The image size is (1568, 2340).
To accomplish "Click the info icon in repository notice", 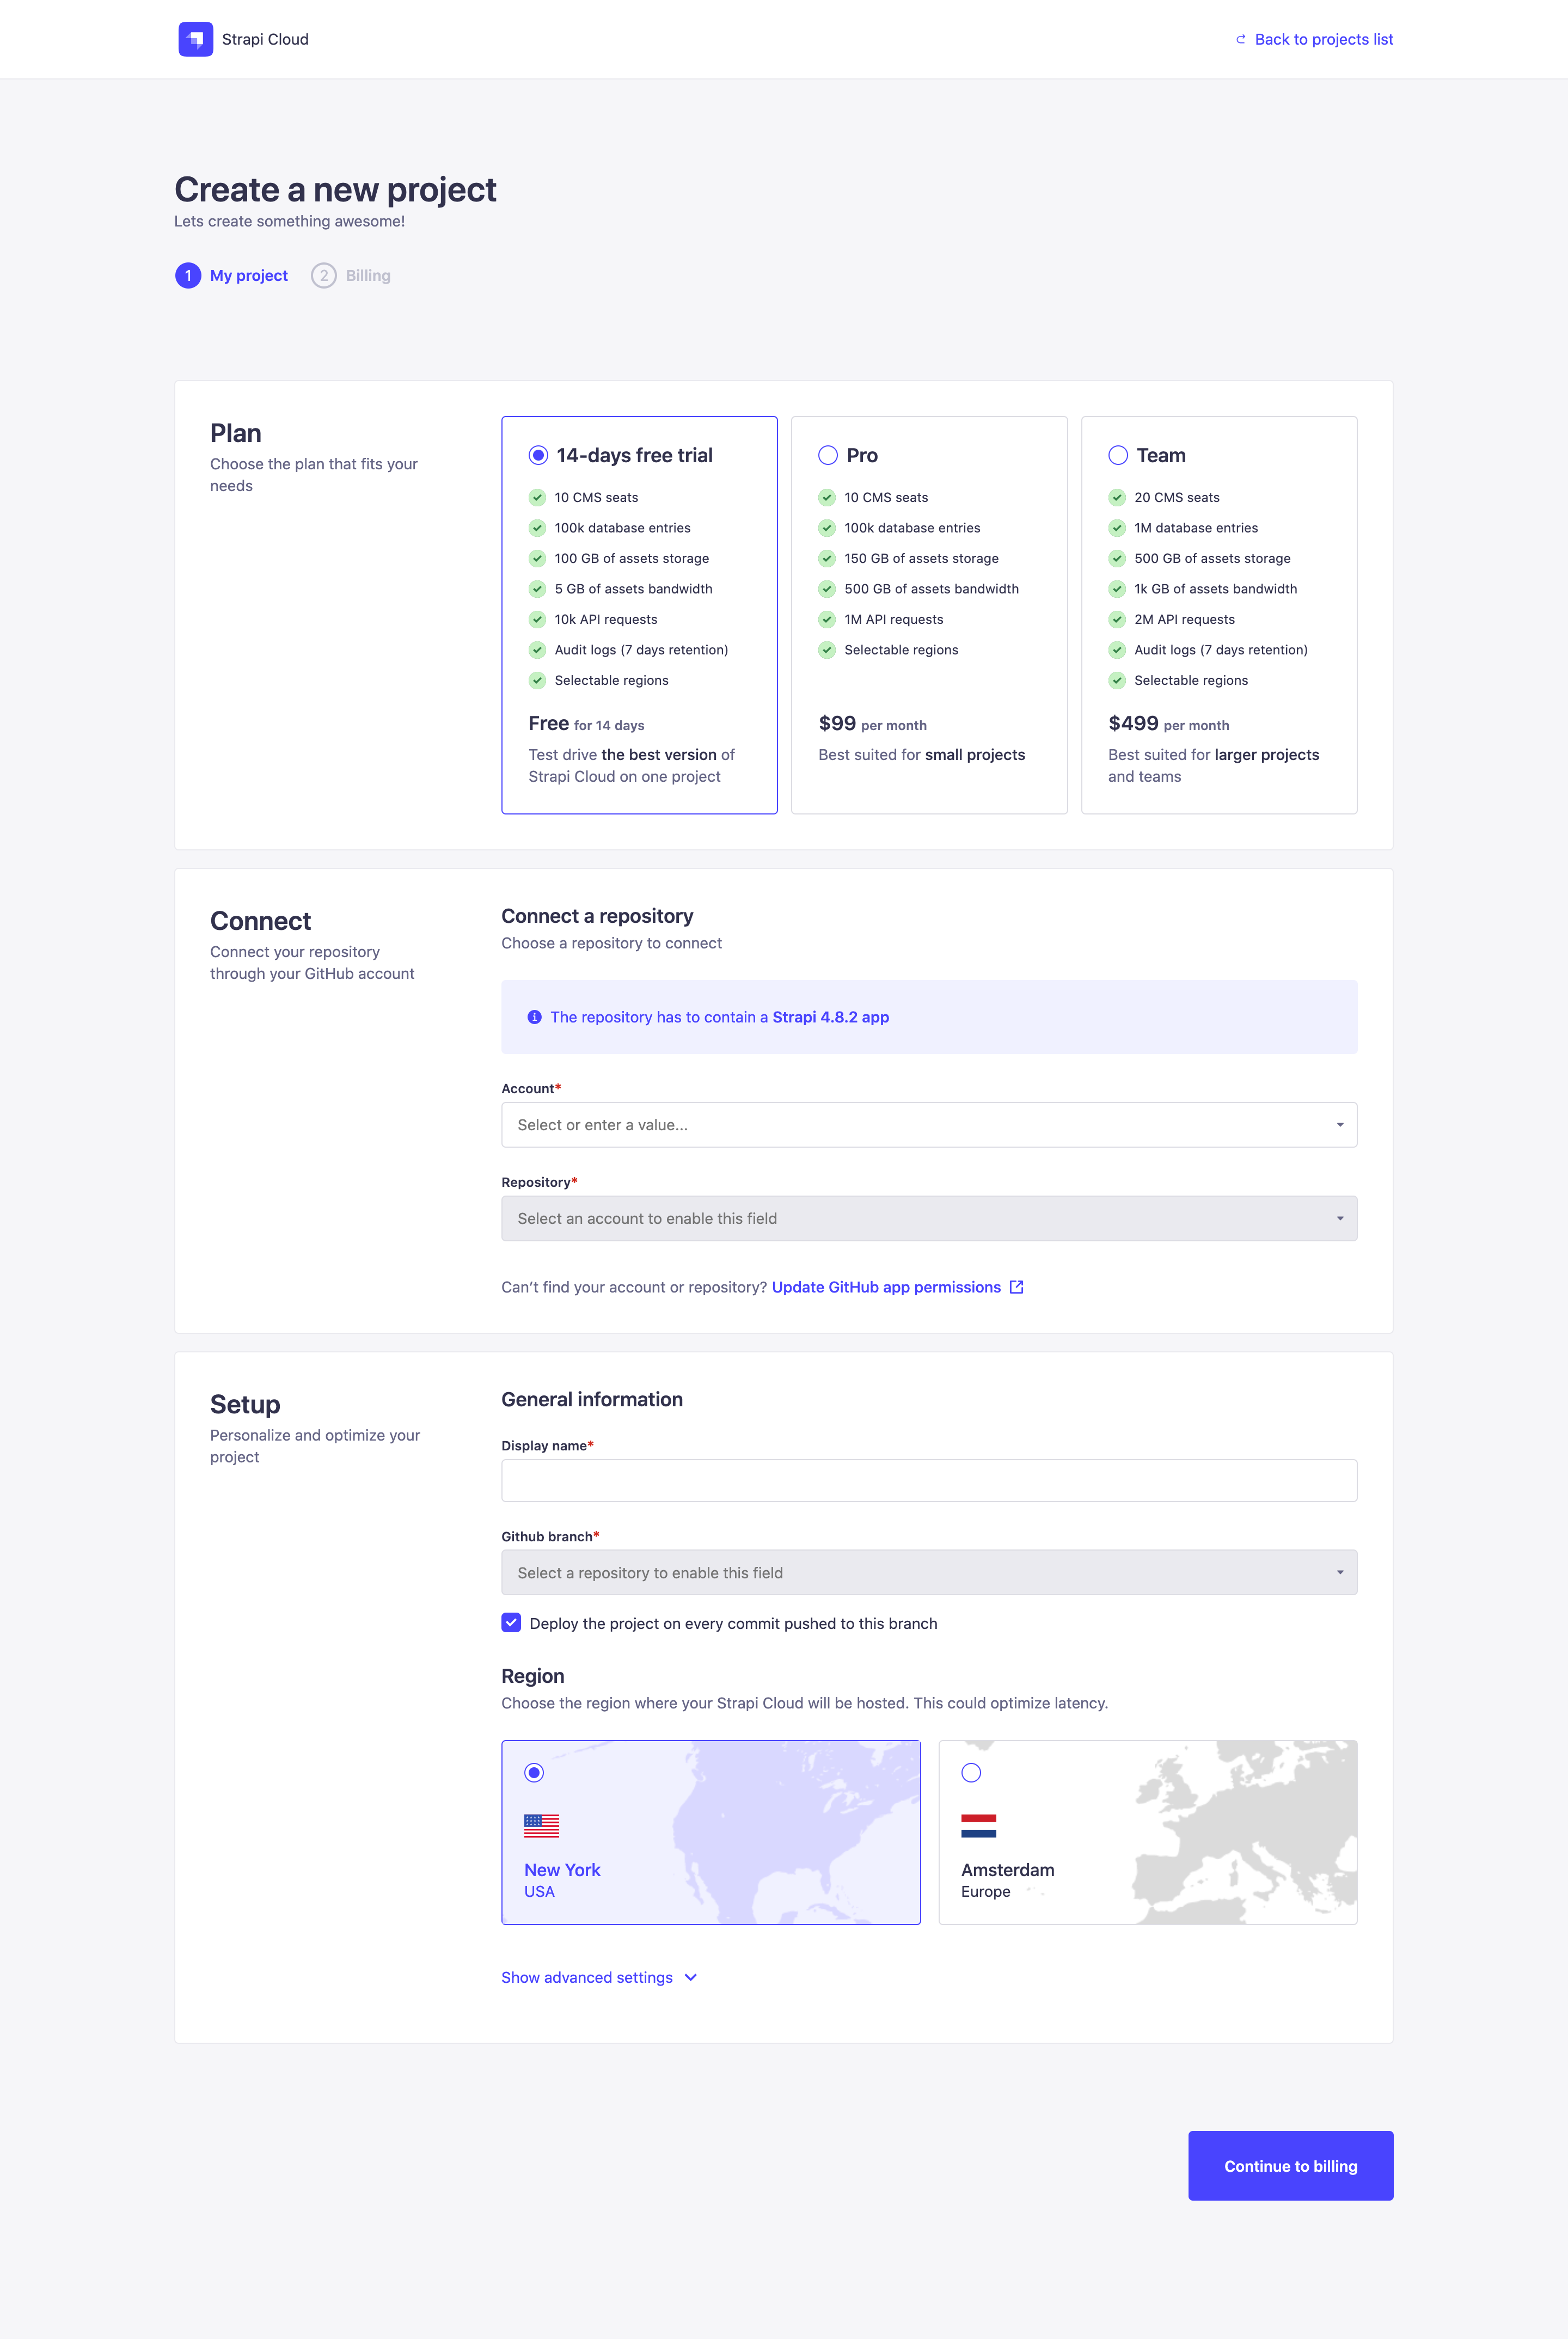I will [534, 1017].
